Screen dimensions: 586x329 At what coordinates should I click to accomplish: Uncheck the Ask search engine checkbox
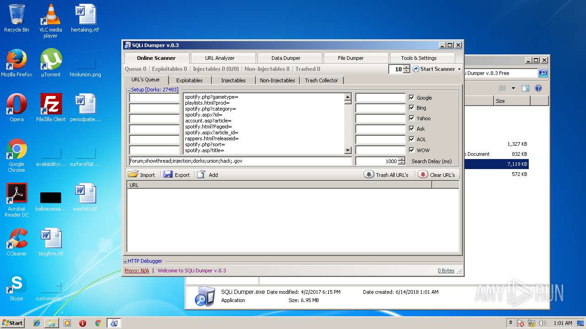pyautogui.click(x=412, y=128)
